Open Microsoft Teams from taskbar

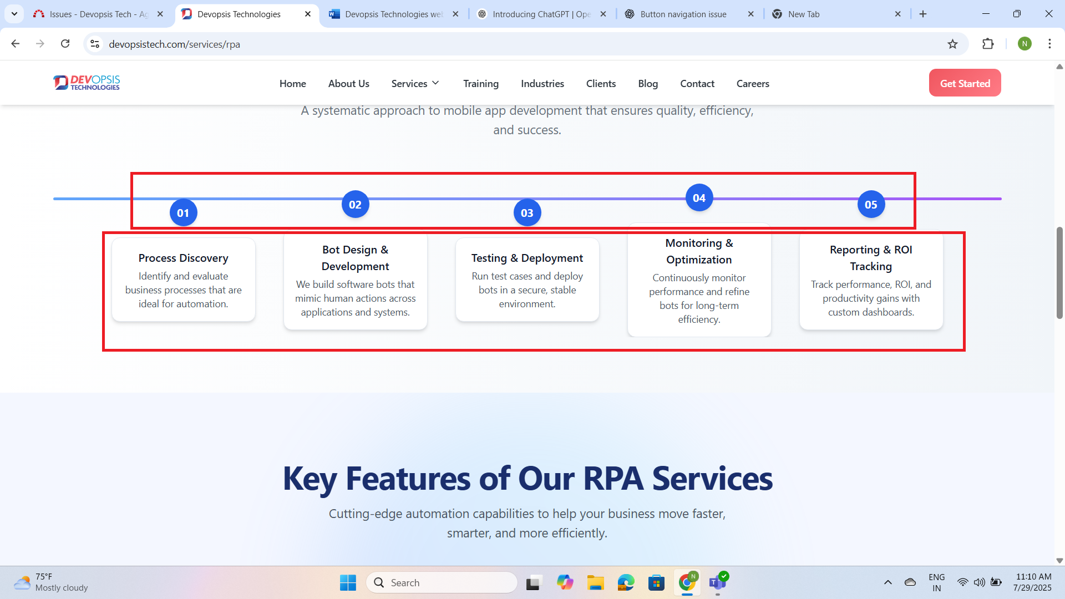(718, 582)
